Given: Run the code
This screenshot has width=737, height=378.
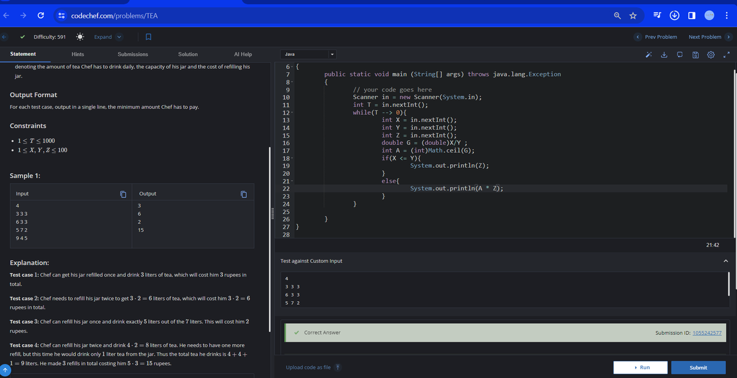Looking at the screenshot, I should click(x=641, y=368).
